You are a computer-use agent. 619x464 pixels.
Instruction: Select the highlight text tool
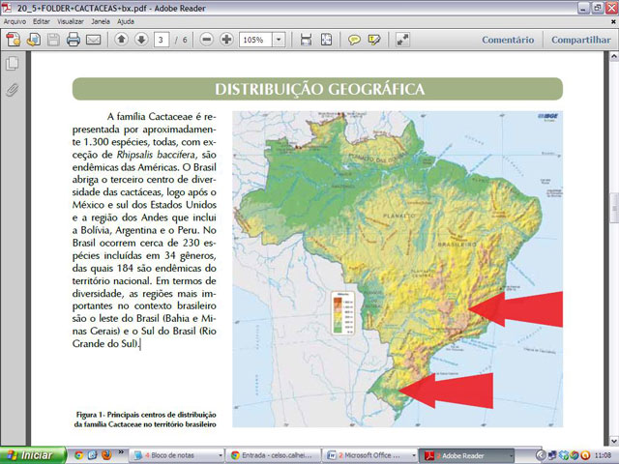[374, 40]
